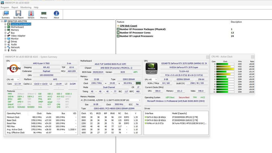Open the Sensors thermometer icon
Screen dimensions: 272x153
[31, 13]
